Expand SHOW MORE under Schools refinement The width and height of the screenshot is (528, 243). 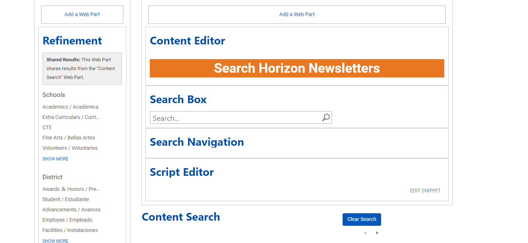pos(55,159)
